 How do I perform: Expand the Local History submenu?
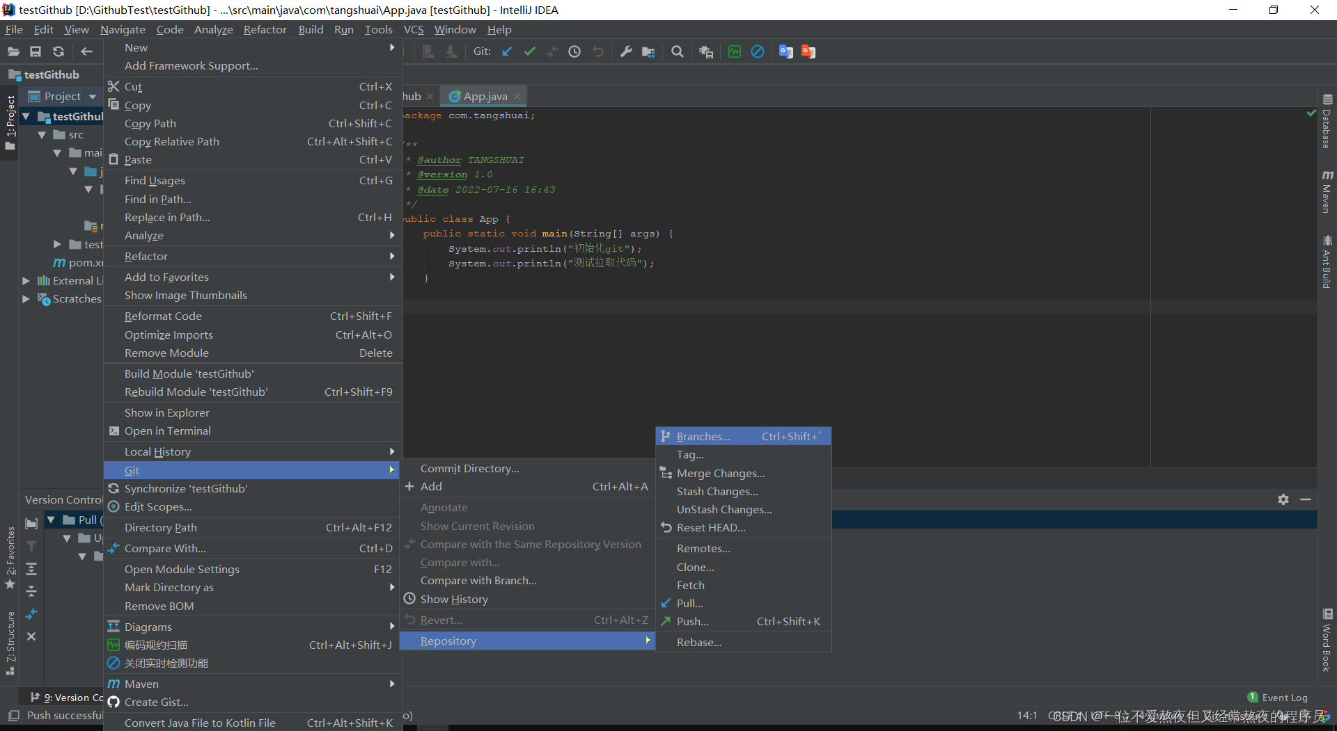[x=253, y=451]
